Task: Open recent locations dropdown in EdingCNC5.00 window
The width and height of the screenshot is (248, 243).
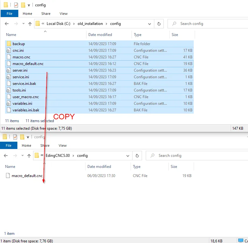Action: point(22,156)
